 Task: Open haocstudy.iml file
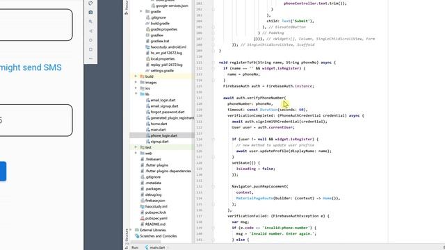(x=154, y=206)
